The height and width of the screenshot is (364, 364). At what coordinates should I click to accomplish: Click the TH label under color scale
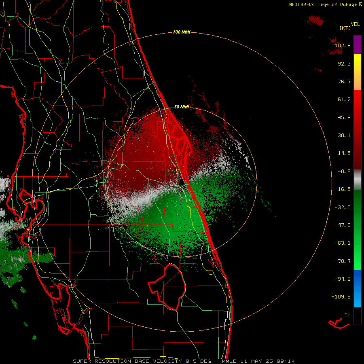point(347,315)
